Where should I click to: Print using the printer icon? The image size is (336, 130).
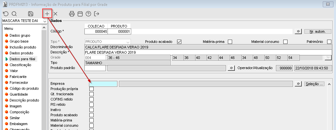pyautogui.click(x=72, y=14)
